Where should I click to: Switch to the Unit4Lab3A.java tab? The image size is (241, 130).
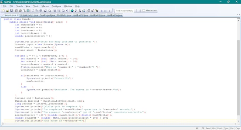coord(114,15)
